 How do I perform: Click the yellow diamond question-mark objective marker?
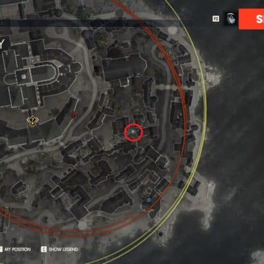(x=32, y=120)
